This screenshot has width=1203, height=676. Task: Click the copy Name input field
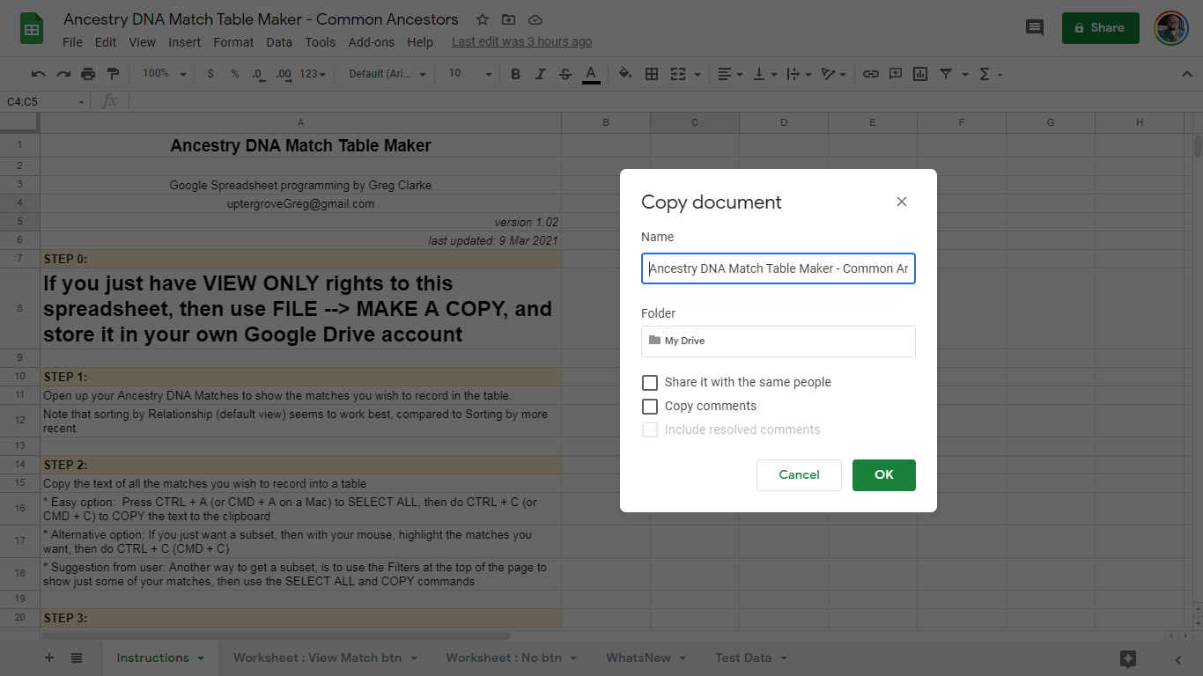coord(779,268)
